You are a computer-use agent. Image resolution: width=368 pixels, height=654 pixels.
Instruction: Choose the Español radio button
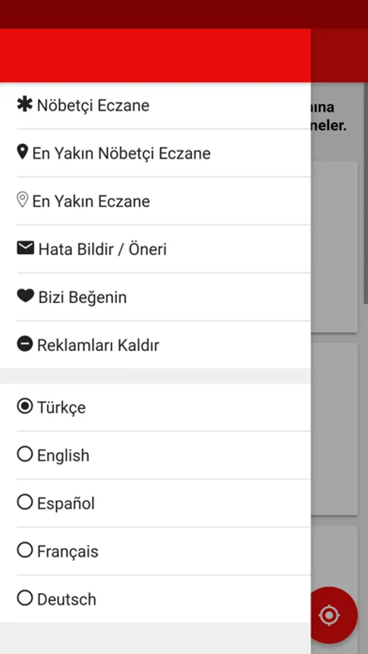point(25,502)
